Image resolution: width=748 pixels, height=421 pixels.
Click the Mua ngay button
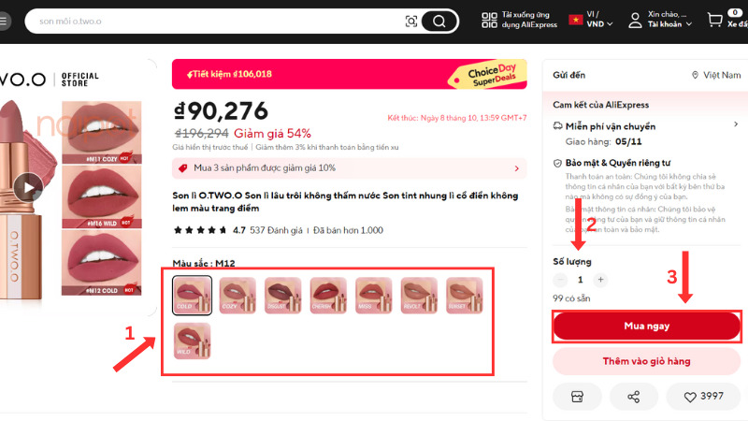(x=646, y=326)
